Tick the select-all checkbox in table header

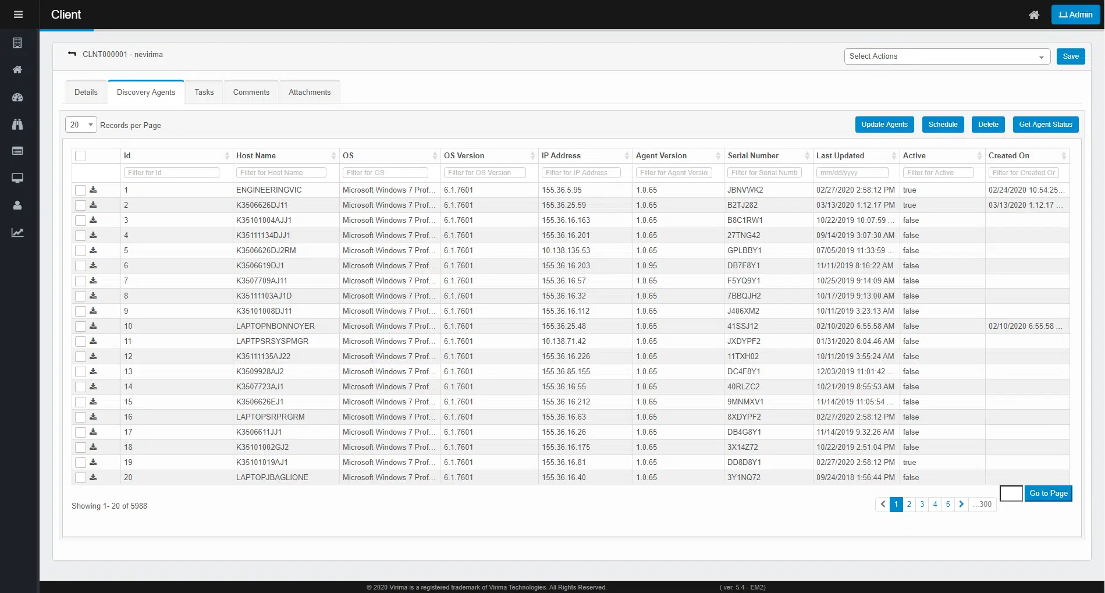[x=81, y=156]
